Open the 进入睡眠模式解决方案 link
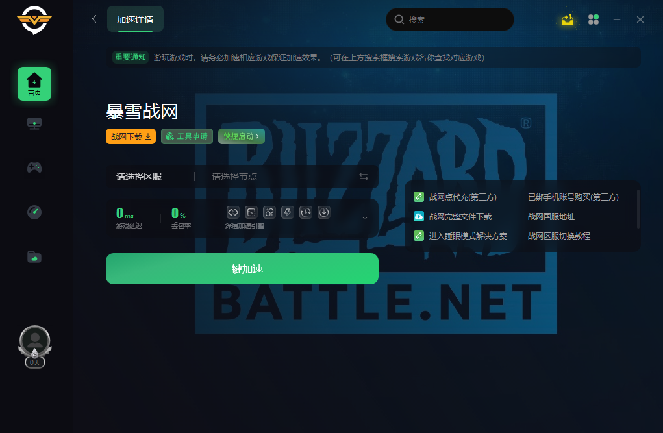The height and width of the screenshot is (433, 663). click(468, 236)
